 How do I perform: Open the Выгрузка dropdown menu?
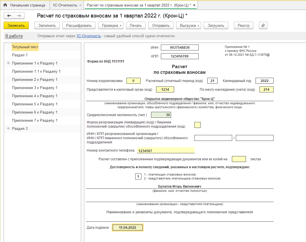188,25
